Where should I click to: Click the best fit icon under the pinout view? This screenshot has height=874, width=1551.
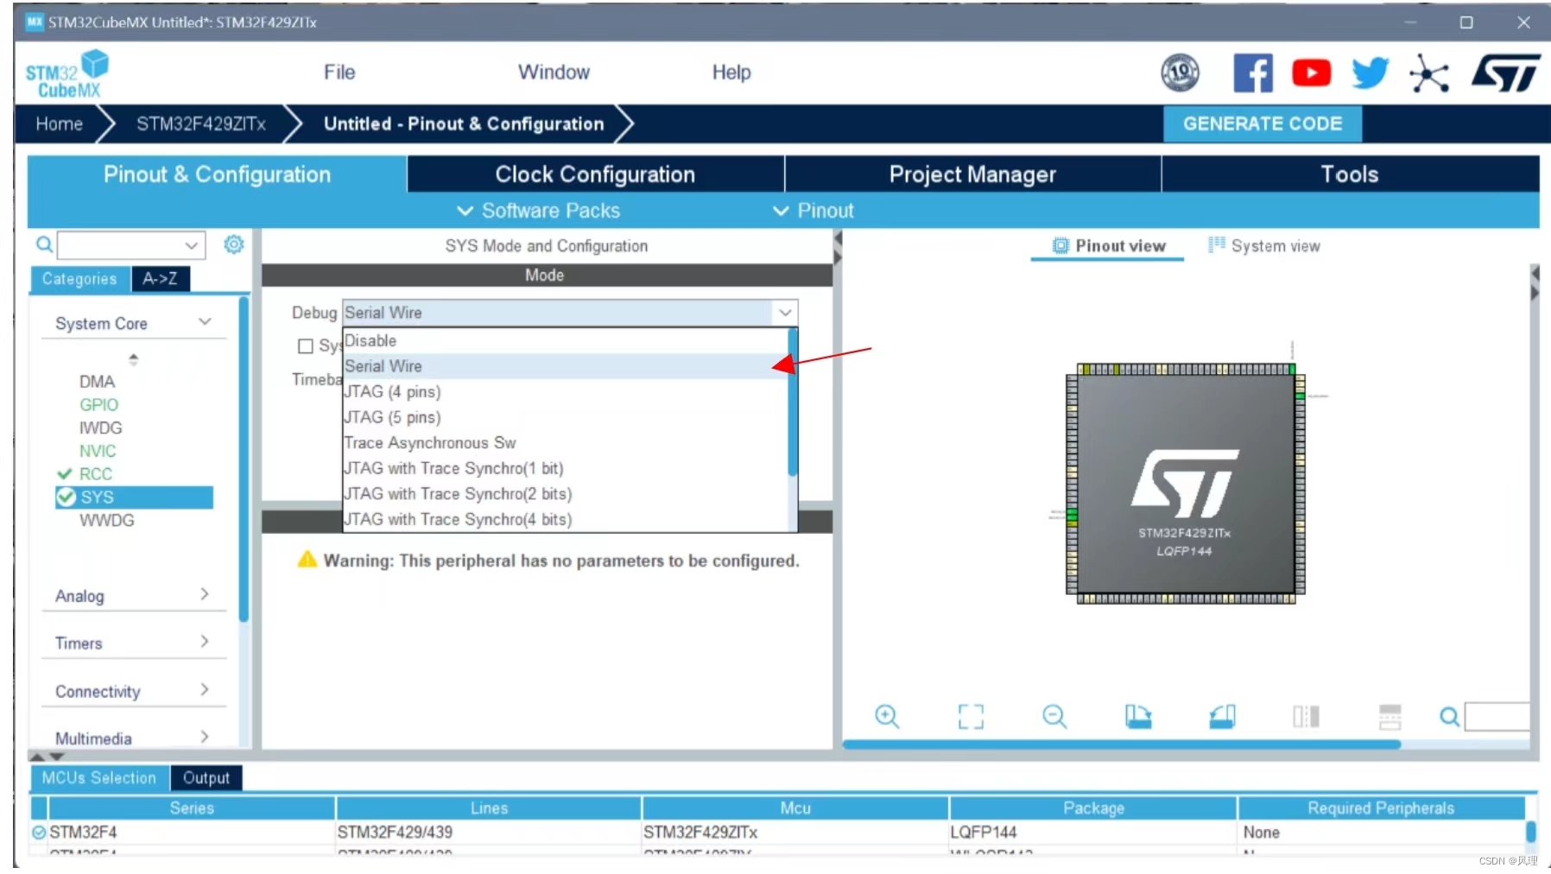(x=970, y=717)
